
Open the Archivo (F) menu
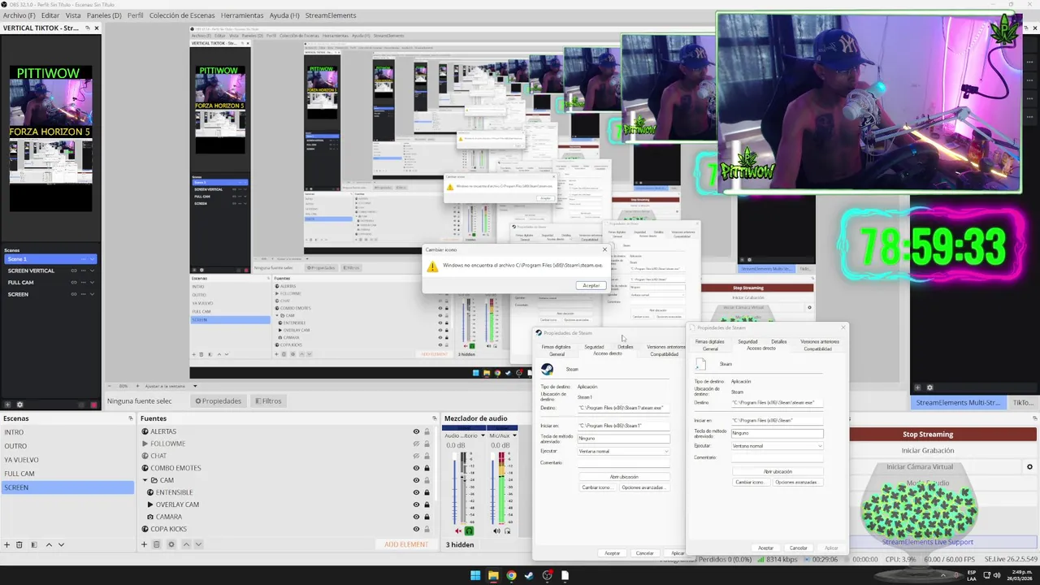(x=19, y=15)
